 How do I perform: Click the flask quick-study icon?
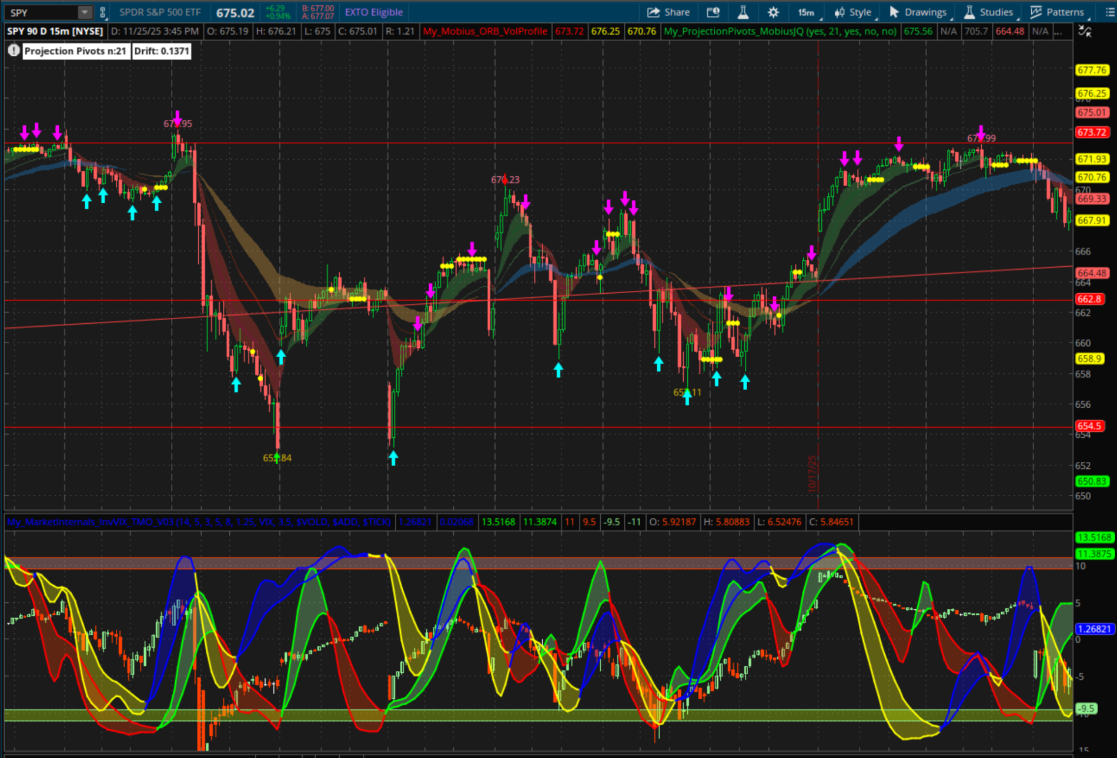coord(743,12)
